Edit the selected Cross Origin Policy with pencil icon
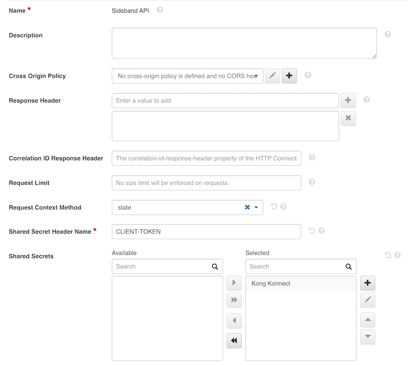 point(272,76)
